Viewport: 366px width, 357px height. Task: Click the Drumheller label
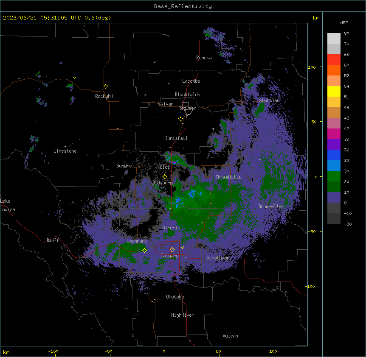271,206
